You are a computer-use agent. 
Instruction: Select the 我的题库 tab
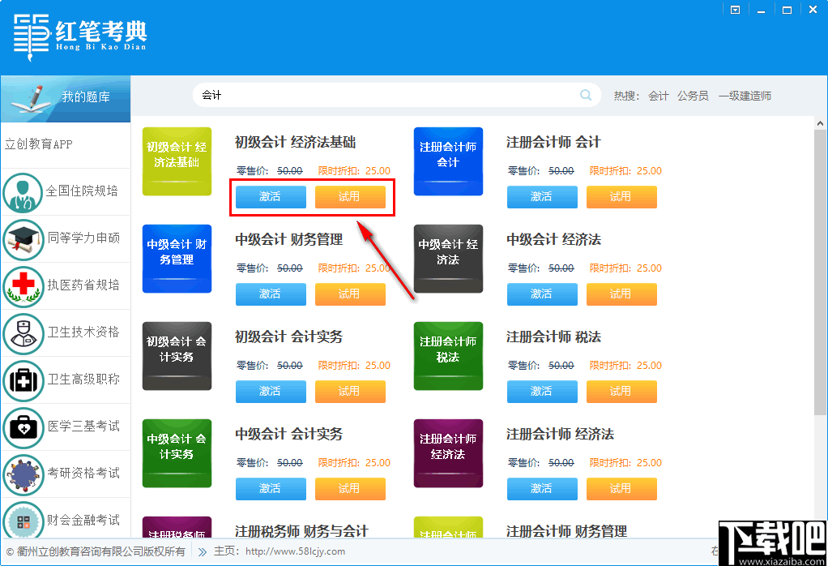(x=66, y=99)
